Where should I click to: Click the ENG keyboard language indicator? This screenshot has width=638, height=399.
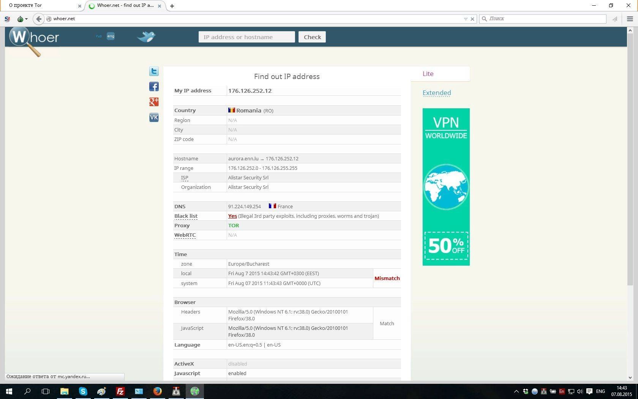tap(600, 391)
